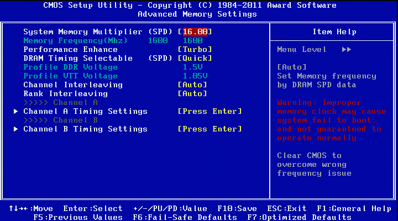Click the F10:Save hint in footer
Viewport: 398px width, 221px height.
[x=237, y=208]
